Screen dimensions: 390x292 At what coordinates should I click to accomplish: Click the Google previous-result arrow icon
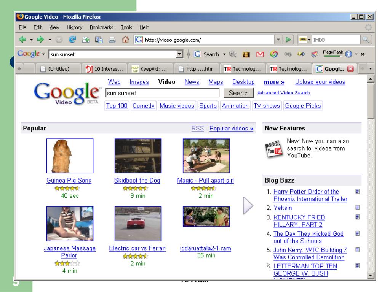tap(288, 54)
